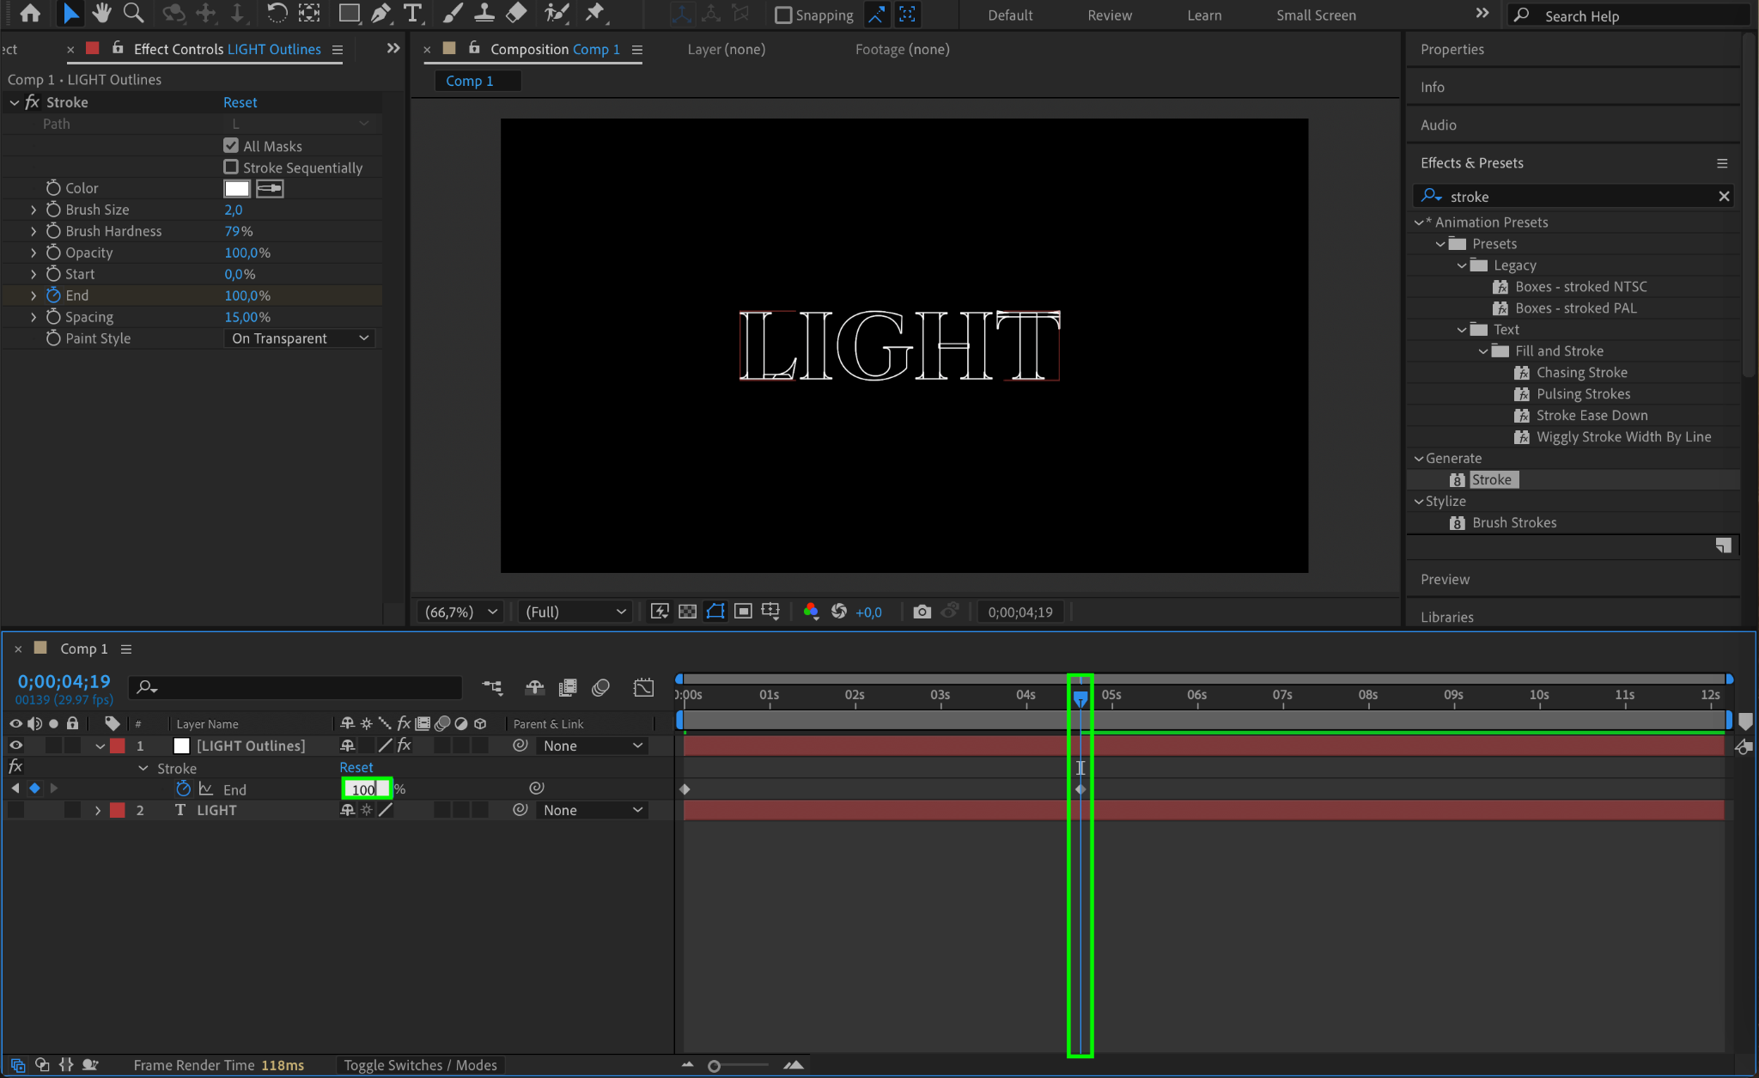Enable the Stroke Sequentially checkbox
This screenshot has width=1759, height=1078.
pos(231,167)
